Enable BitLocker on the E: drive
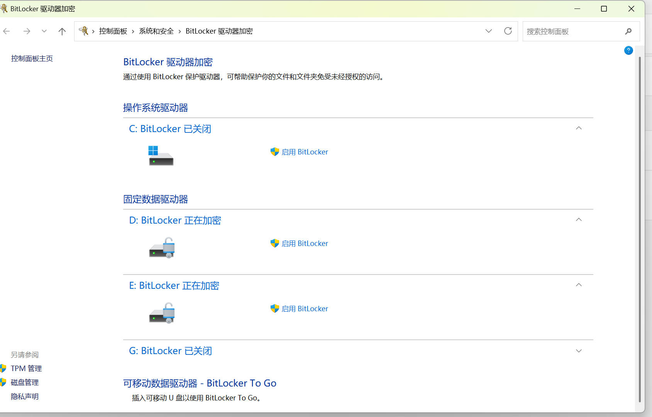Image resolution: width=652 pixels, height=417 pixels. (305, 309)
